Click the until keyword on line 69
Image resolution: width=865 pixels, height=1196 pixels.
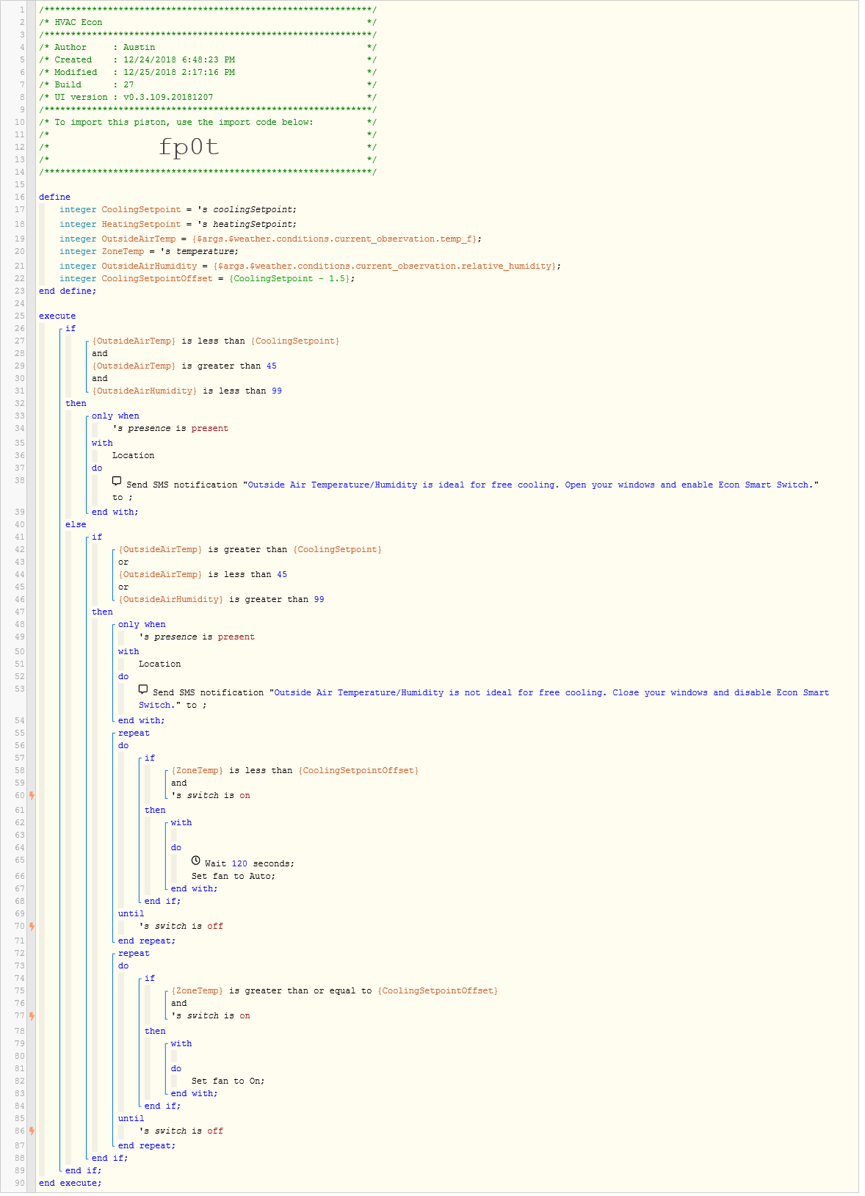point(131,913)
